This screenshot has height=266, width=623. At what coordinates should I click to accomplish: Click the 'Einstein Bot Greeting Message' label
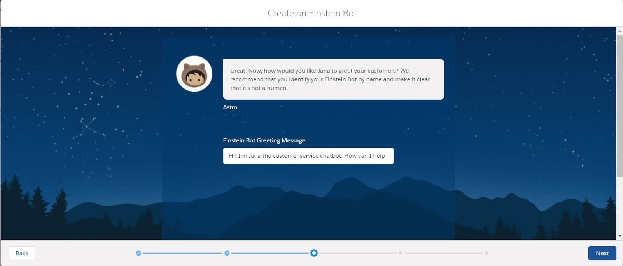tap(264, 140)
